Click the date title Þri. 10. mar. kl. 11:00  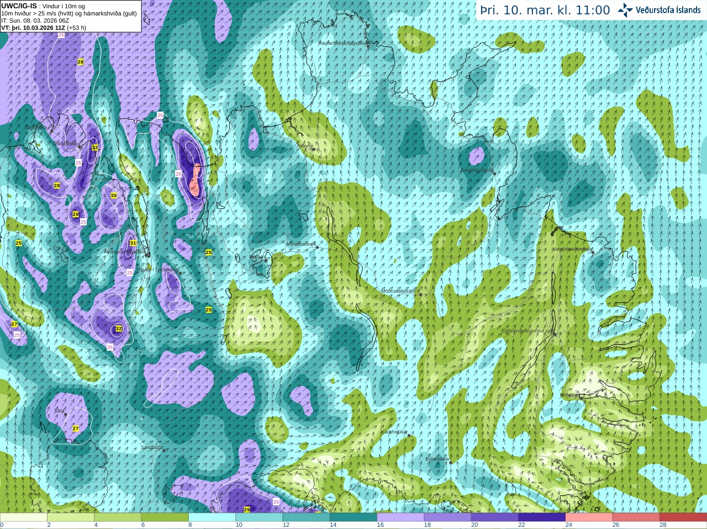coord(545,10)
